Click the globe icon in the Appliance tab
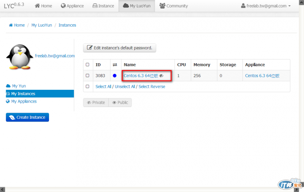The width and height of the screenshot is (304, 192). (x=63, y=6)
